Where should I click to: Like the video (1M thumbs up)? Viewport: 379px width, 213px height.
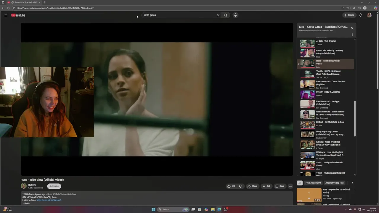pyautogui.click(x=231, y=186)
